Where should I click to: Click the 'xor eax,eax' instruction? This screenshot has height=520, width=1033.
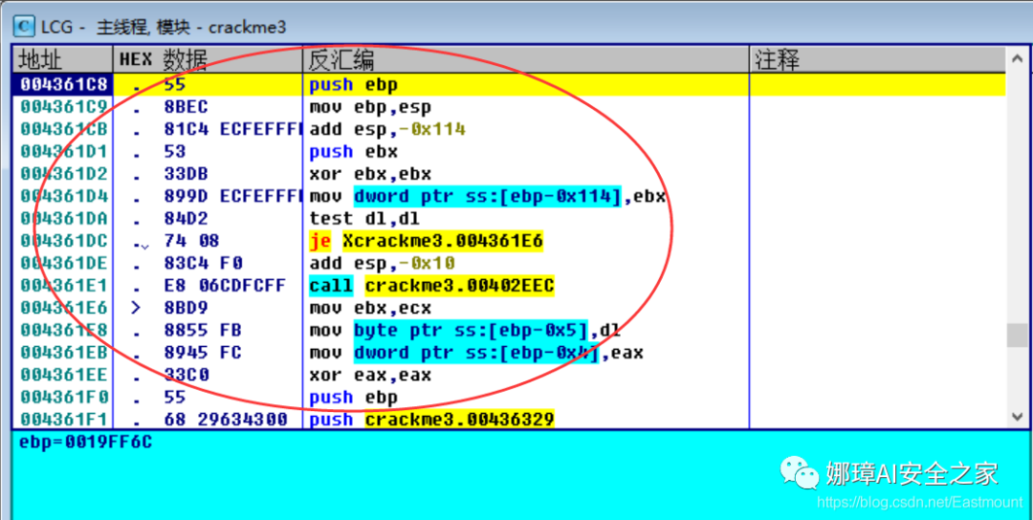(x=370, y=376)
